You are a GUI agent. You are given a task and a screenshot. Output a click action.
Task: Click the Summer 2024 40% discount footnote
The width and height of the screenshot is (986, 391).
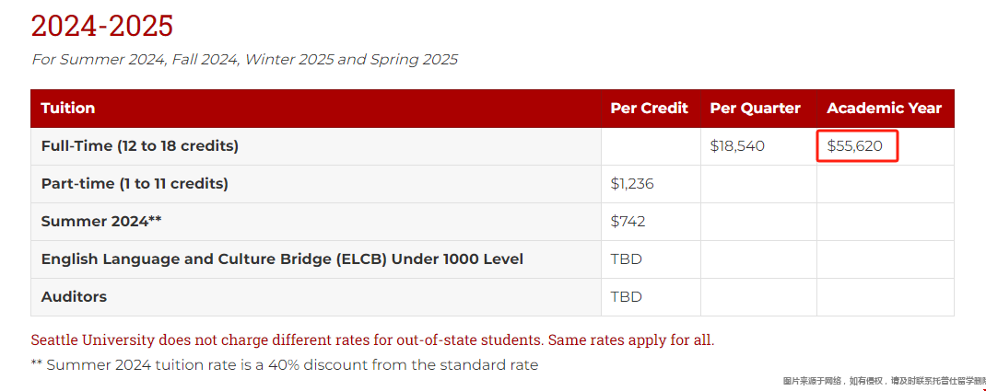(284, 365)
